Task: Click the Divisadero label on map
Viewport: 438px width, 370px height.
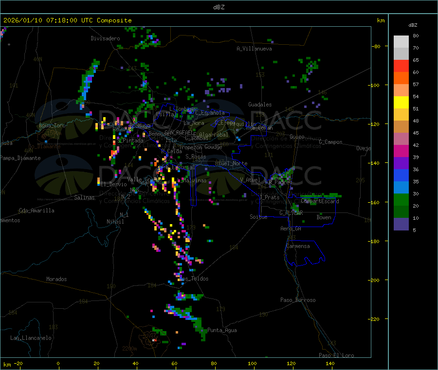Action: (105, 38)
